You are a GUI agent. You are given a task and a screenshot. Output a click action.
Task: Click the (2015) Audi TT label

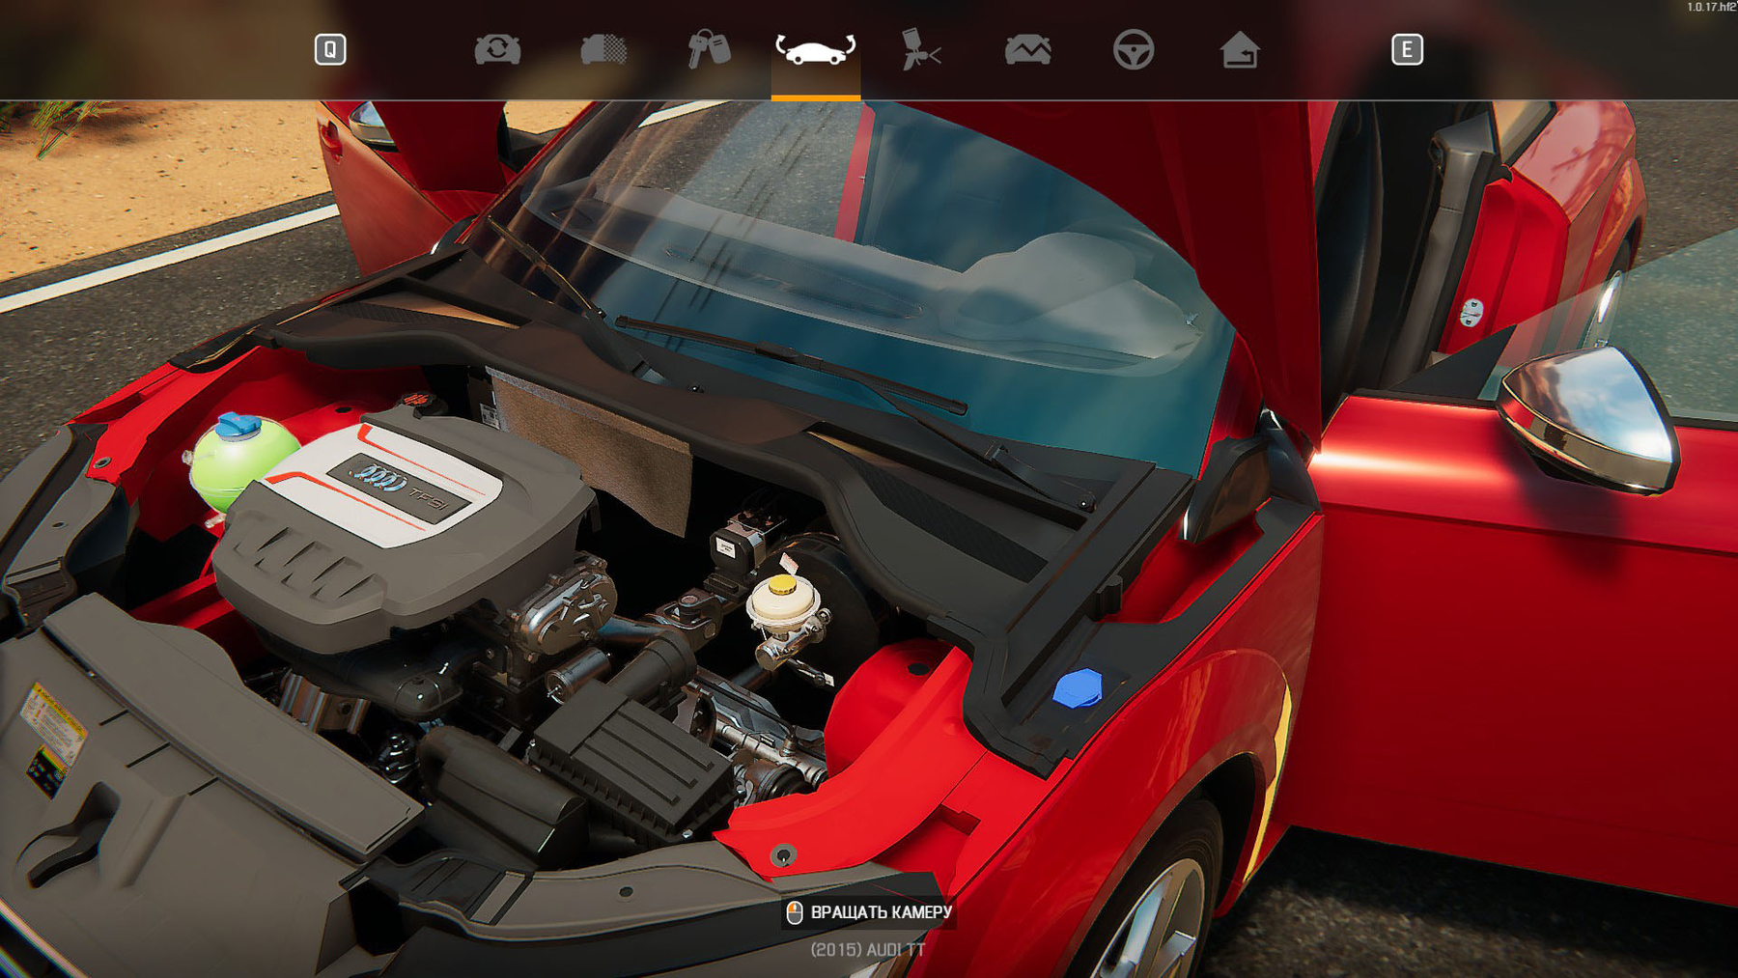coord(868,950)
